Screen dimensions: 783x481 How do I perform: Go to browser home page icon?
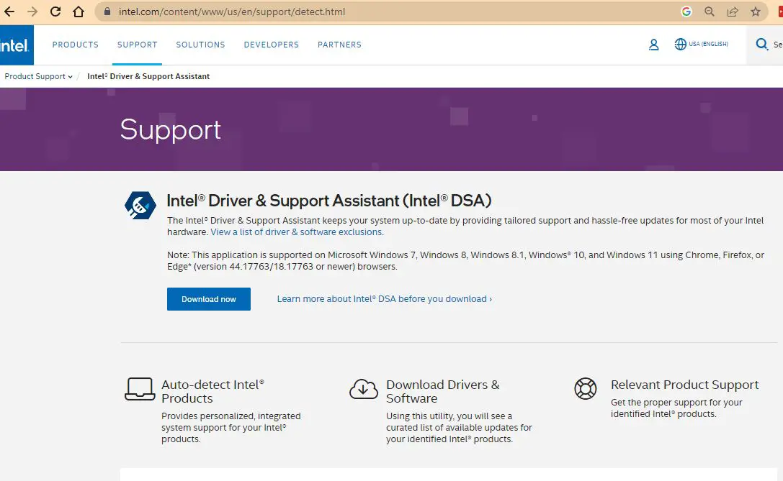click(x=79, y=12)
